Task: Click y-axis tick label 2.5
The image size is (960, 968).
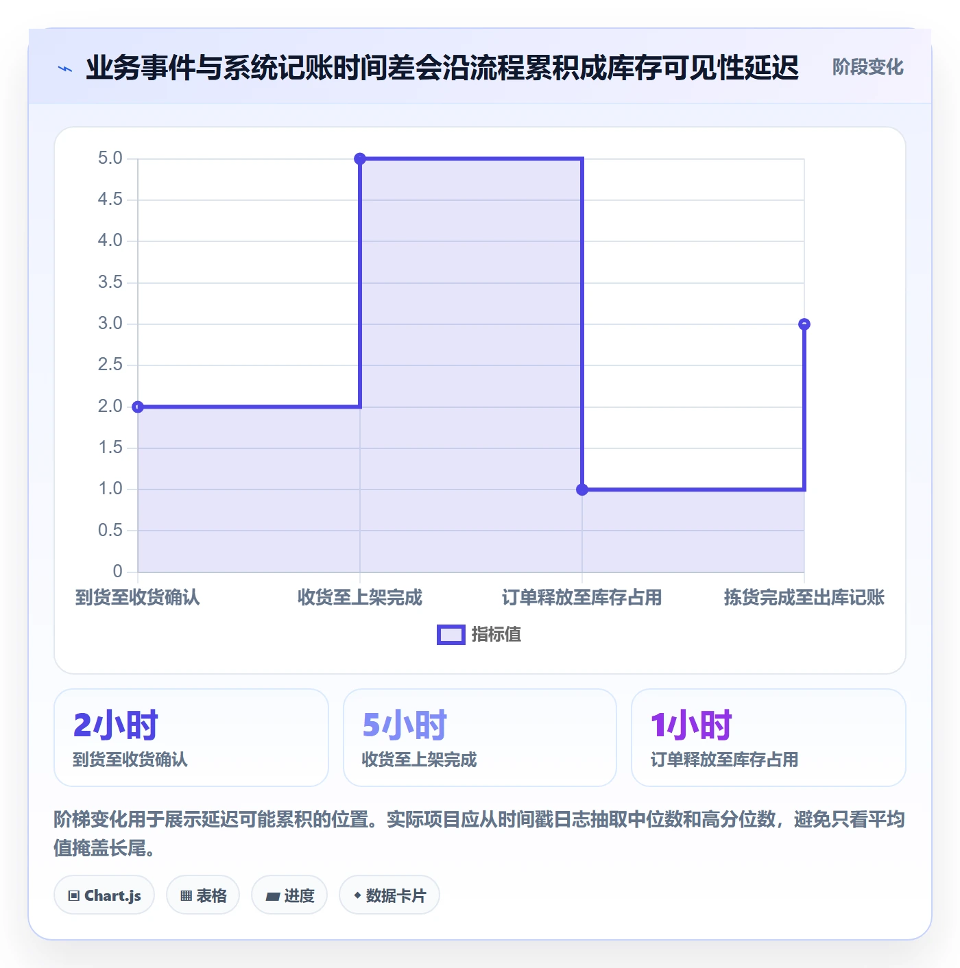Action: click(110, 365)
